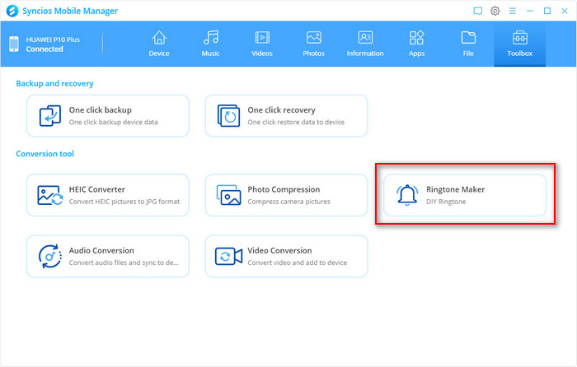This screenshot has height=367, width=577.
Task: Click the Connected status text
Action: coord(45,49)
